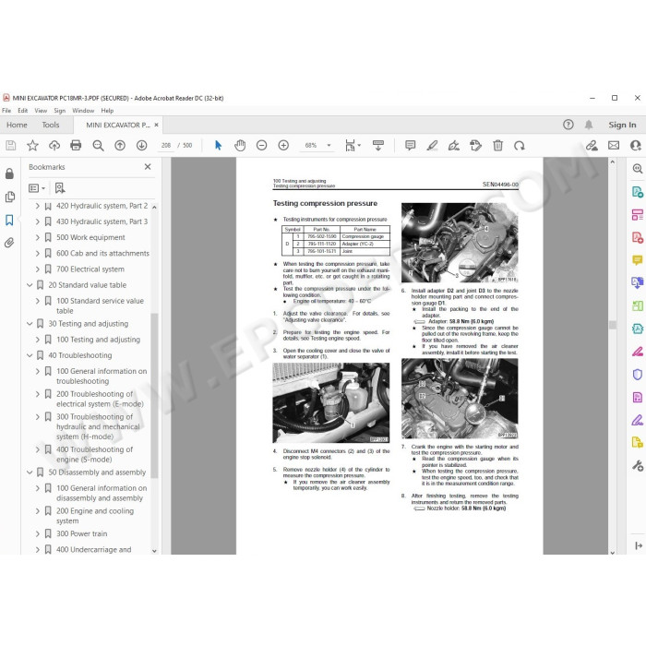Open the Edit menu
The width and height of the screenshot is (646, 646).
(x=23, y=111)
